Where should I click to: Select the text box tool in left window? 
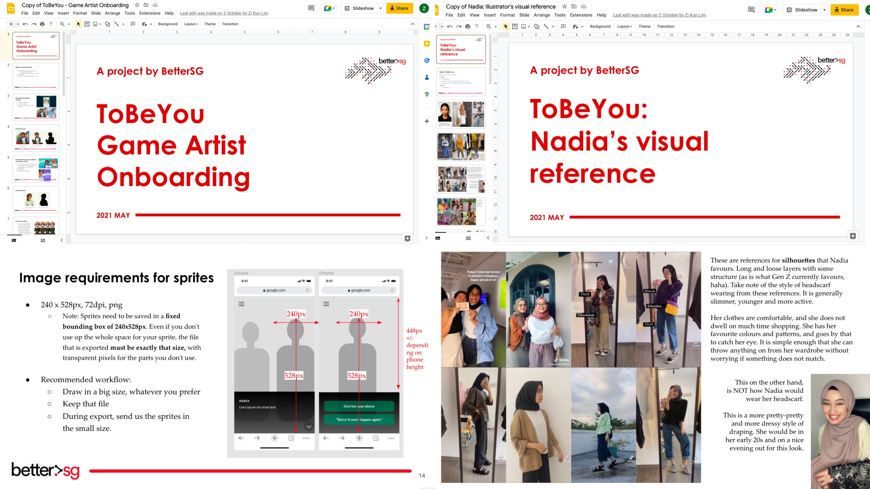(87, 24)
